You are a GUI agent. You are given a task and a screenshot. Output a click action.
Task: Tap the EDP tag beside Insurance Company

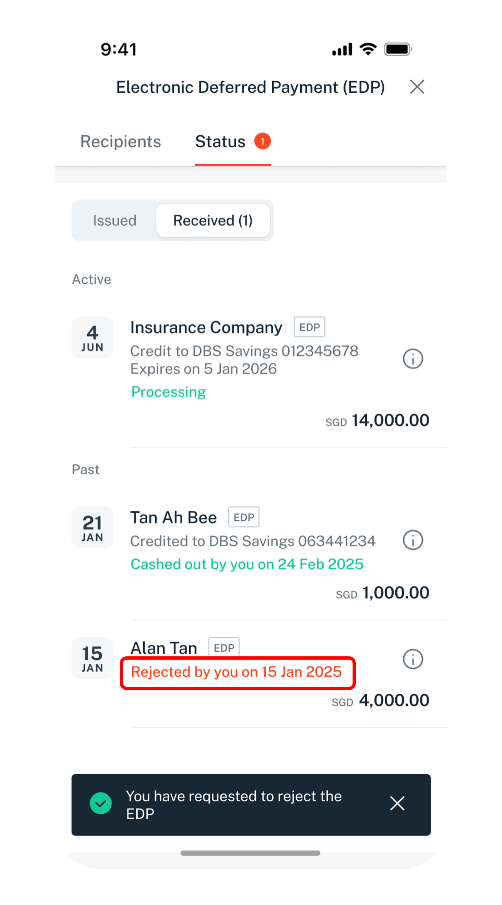[309, 327]
